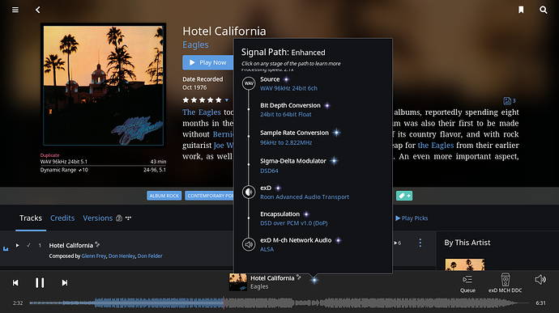Toggle the checkmark on track 1
This screenshot has width=559, height=313.
(28, 245)
